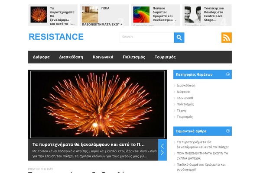Open top strip title ΠΟΙΑ ΠΛΕΟΝΕΚΤΗΜΑΤΑ ΕΧΟΥΝ
The width and height of the screenshot is (260, 173).
pyautogui.click(x=102, y=16)
